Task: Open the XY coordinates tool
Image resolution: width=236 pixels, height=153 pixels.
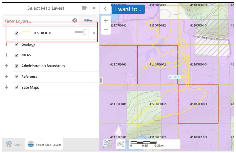Action: (108, 144)
